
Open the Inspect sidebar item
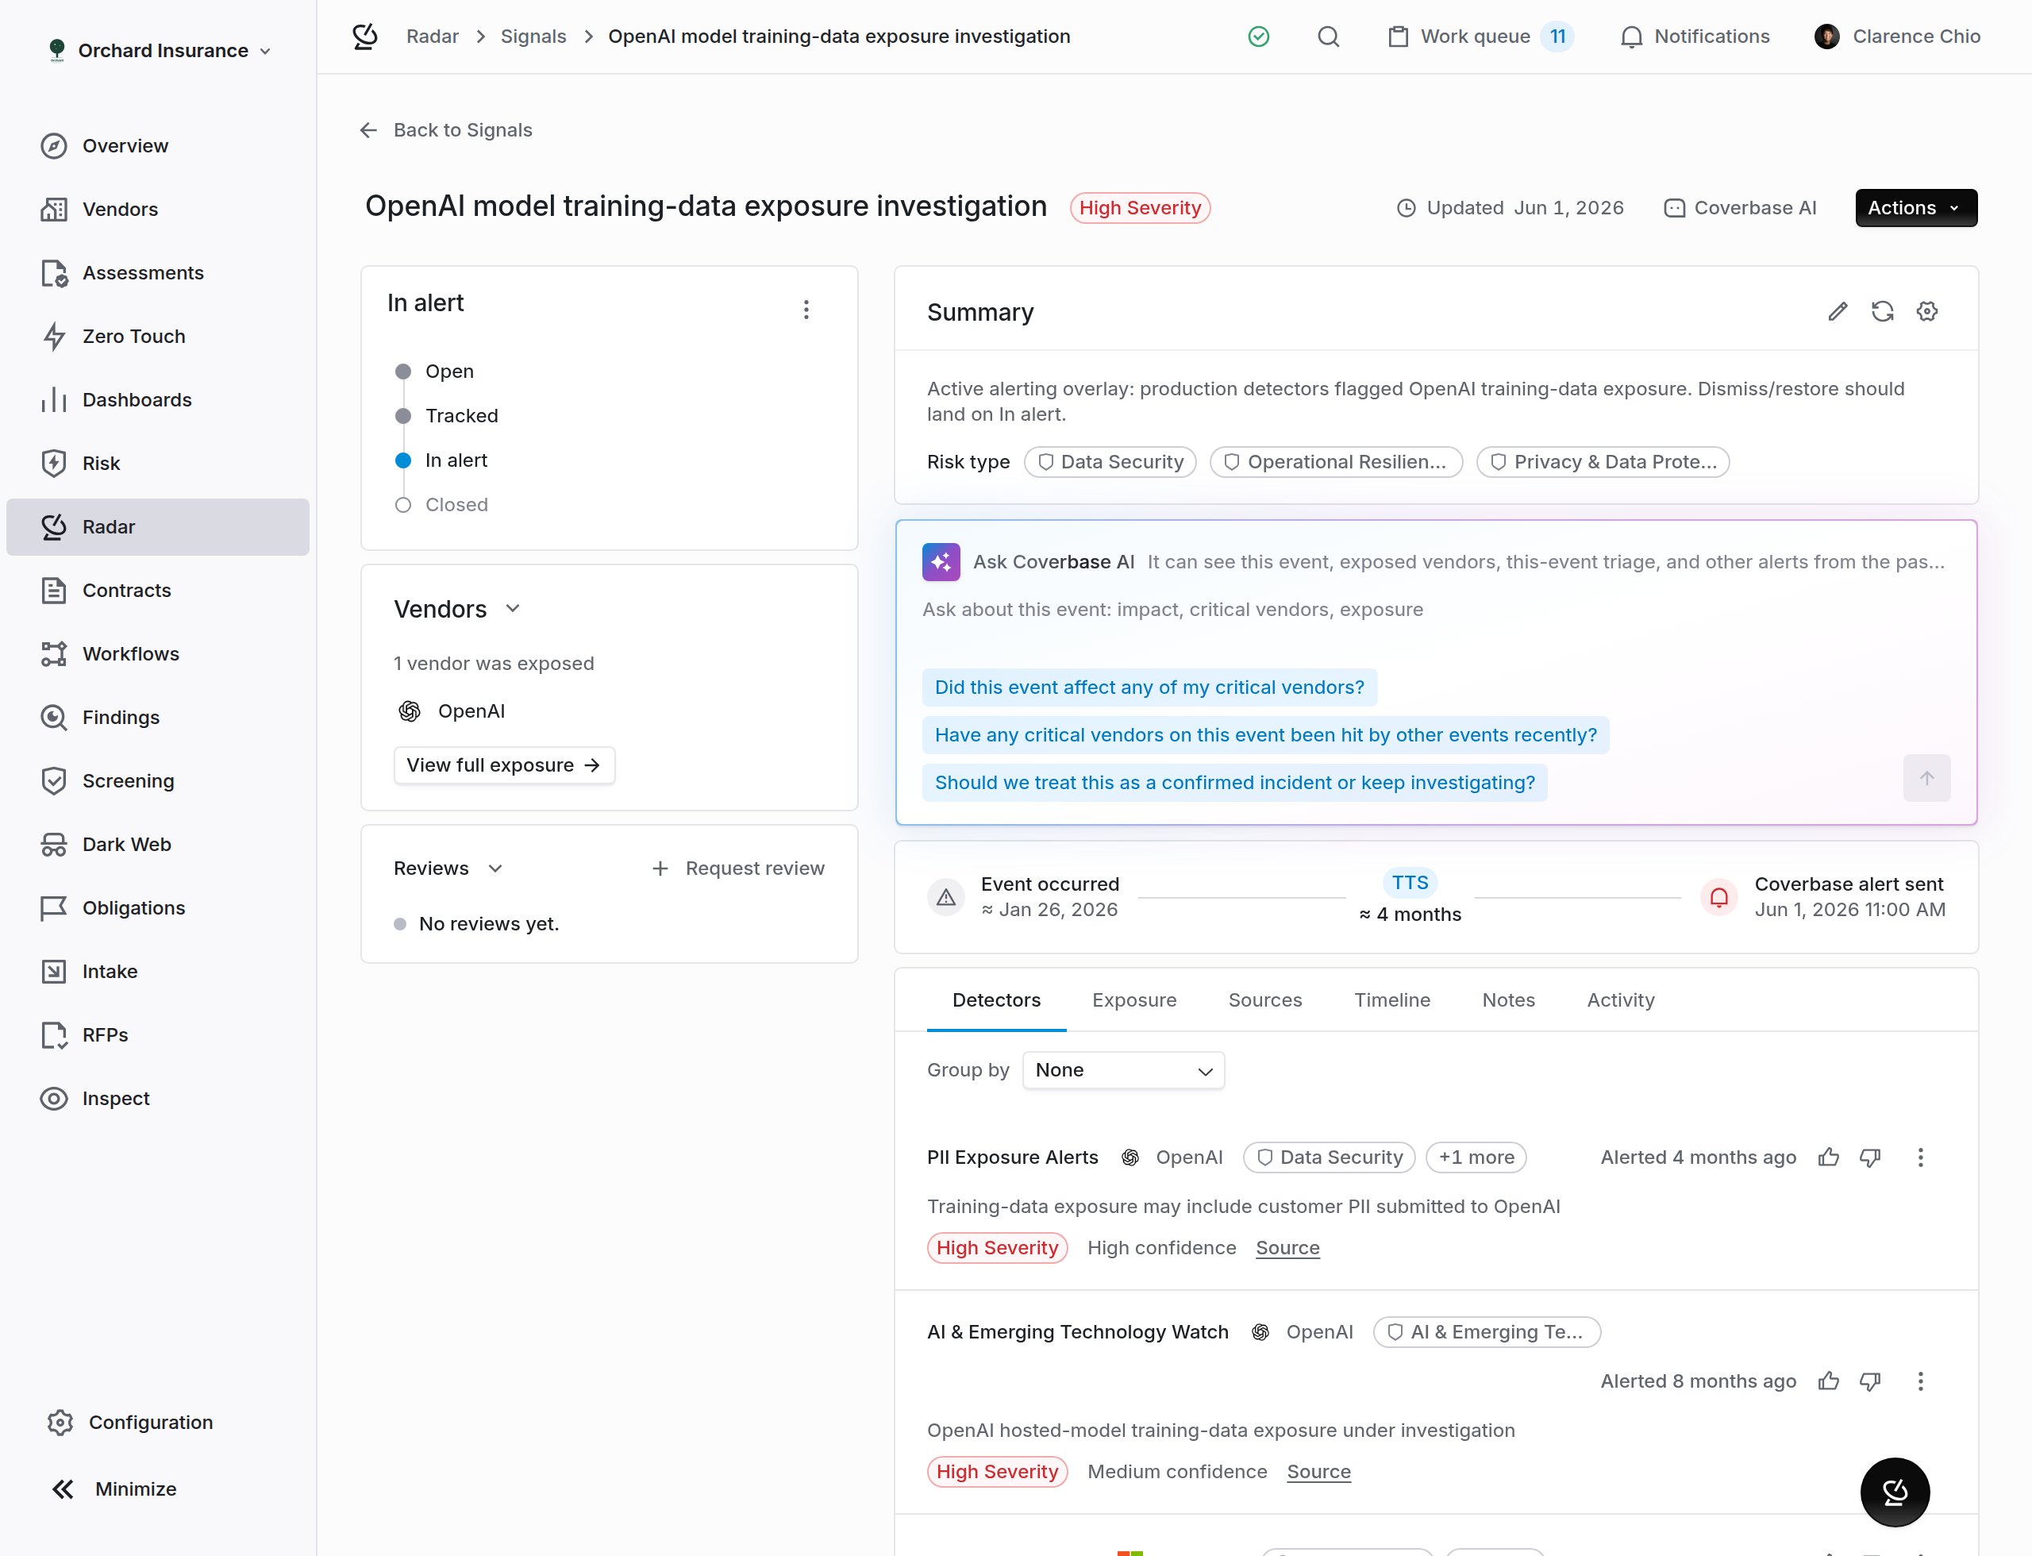coord(157,1099)
